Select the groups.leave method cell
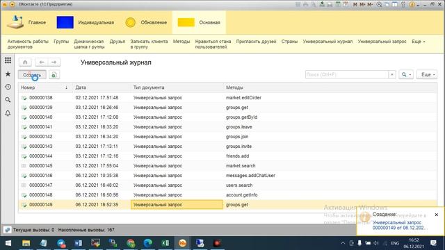 coord(330,127)
